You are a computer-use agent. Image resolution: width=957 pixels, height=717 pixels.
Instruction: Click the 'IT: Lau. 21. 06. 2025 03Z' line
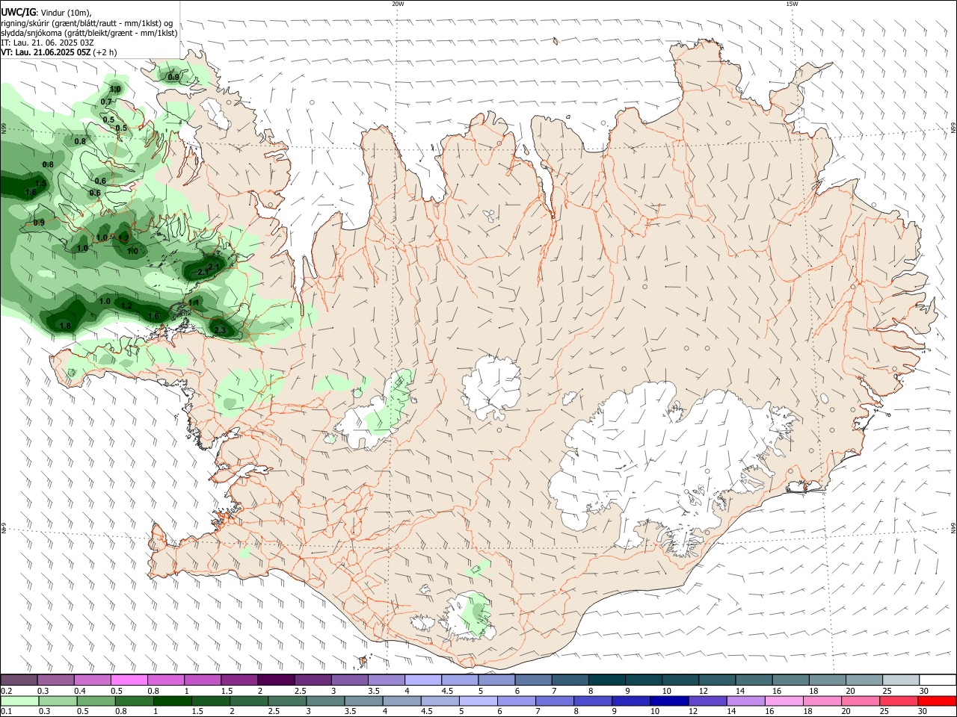(47, 43)
